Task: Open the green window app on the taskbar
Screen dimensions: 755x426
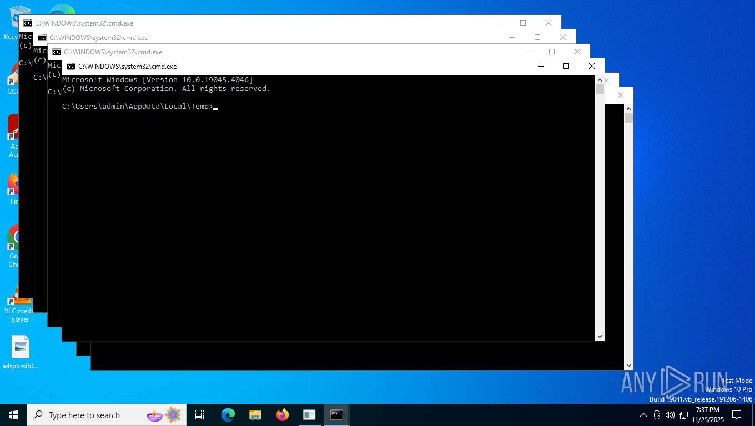Action: tap(310, 415)
